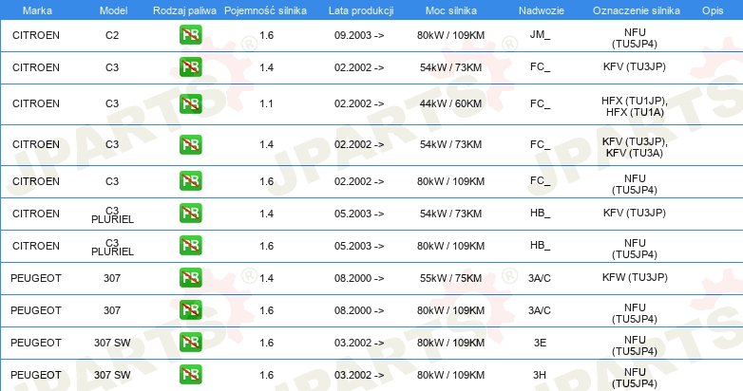Select the 1.1 engine capacity cell
Viewport: 743px width, 391px height.
tap(266, 103)
